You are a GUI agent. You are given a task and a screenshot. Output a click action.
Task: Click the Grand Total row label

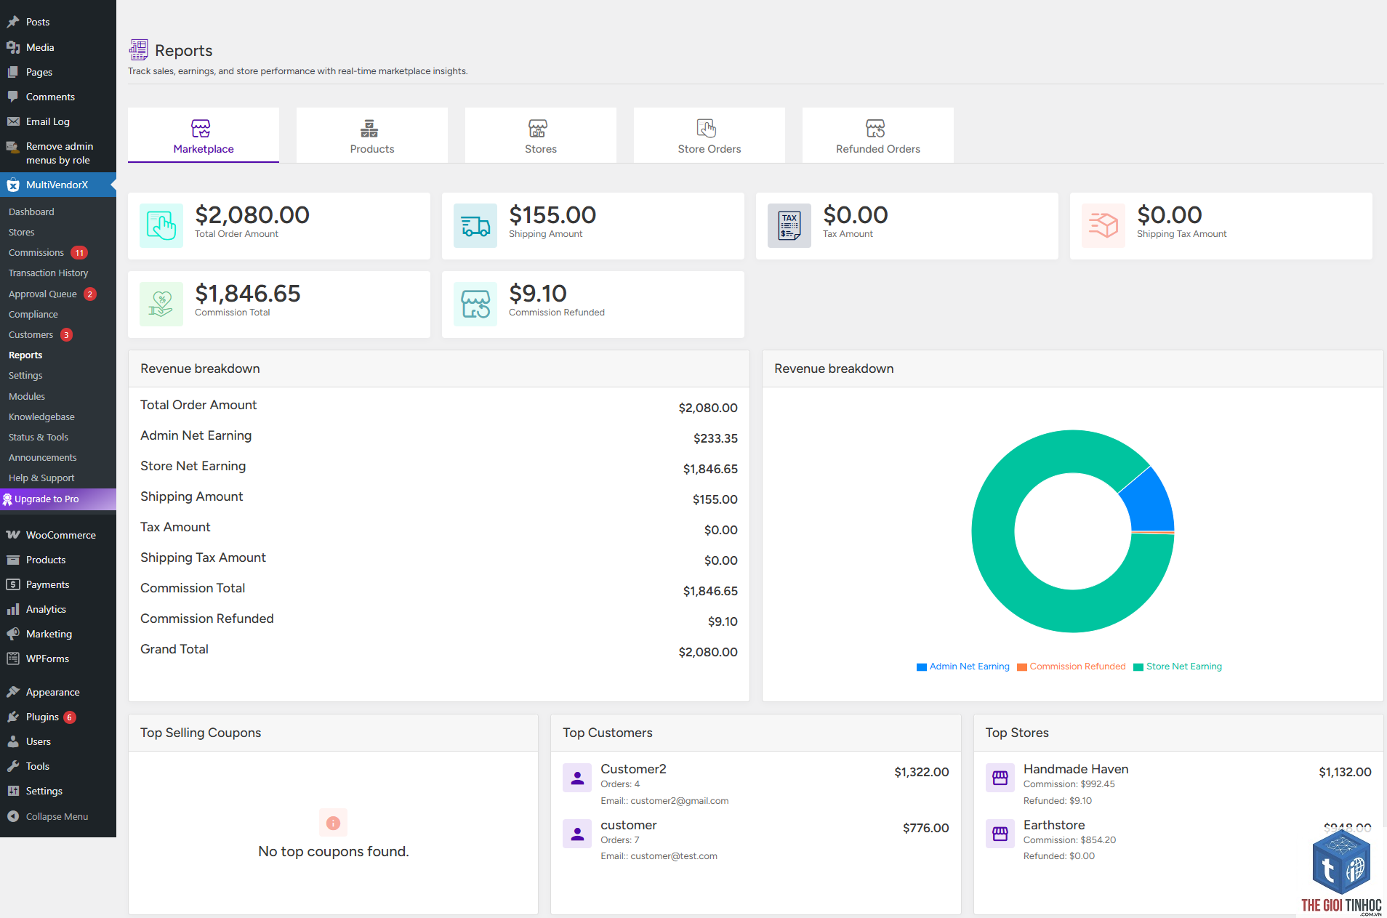pos(174,649)
